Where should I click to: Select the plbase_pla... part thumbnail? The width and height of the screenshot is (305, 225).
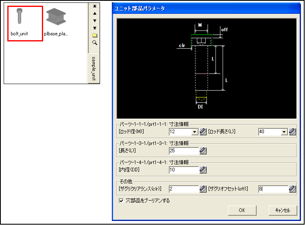(x=56, y=22)
